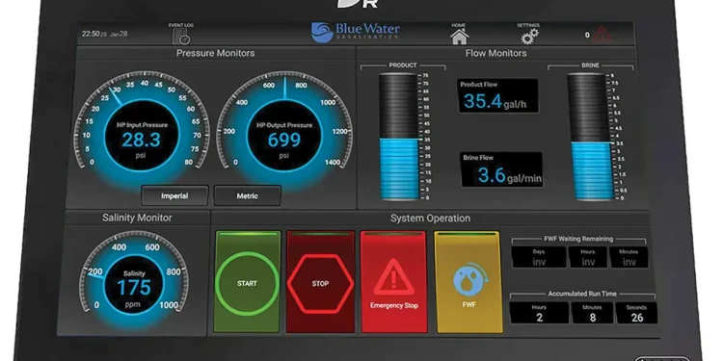Click the Accumulated Run Time Hours field
Image resolution: width=723 pixels, height=361 pixels.
click(x=539, y=313)
